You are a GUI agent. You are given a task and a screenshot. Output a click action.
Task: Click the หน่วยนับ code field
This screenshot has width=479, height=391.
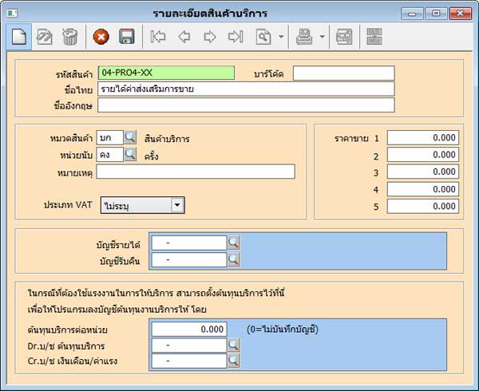tap(110, 155)
